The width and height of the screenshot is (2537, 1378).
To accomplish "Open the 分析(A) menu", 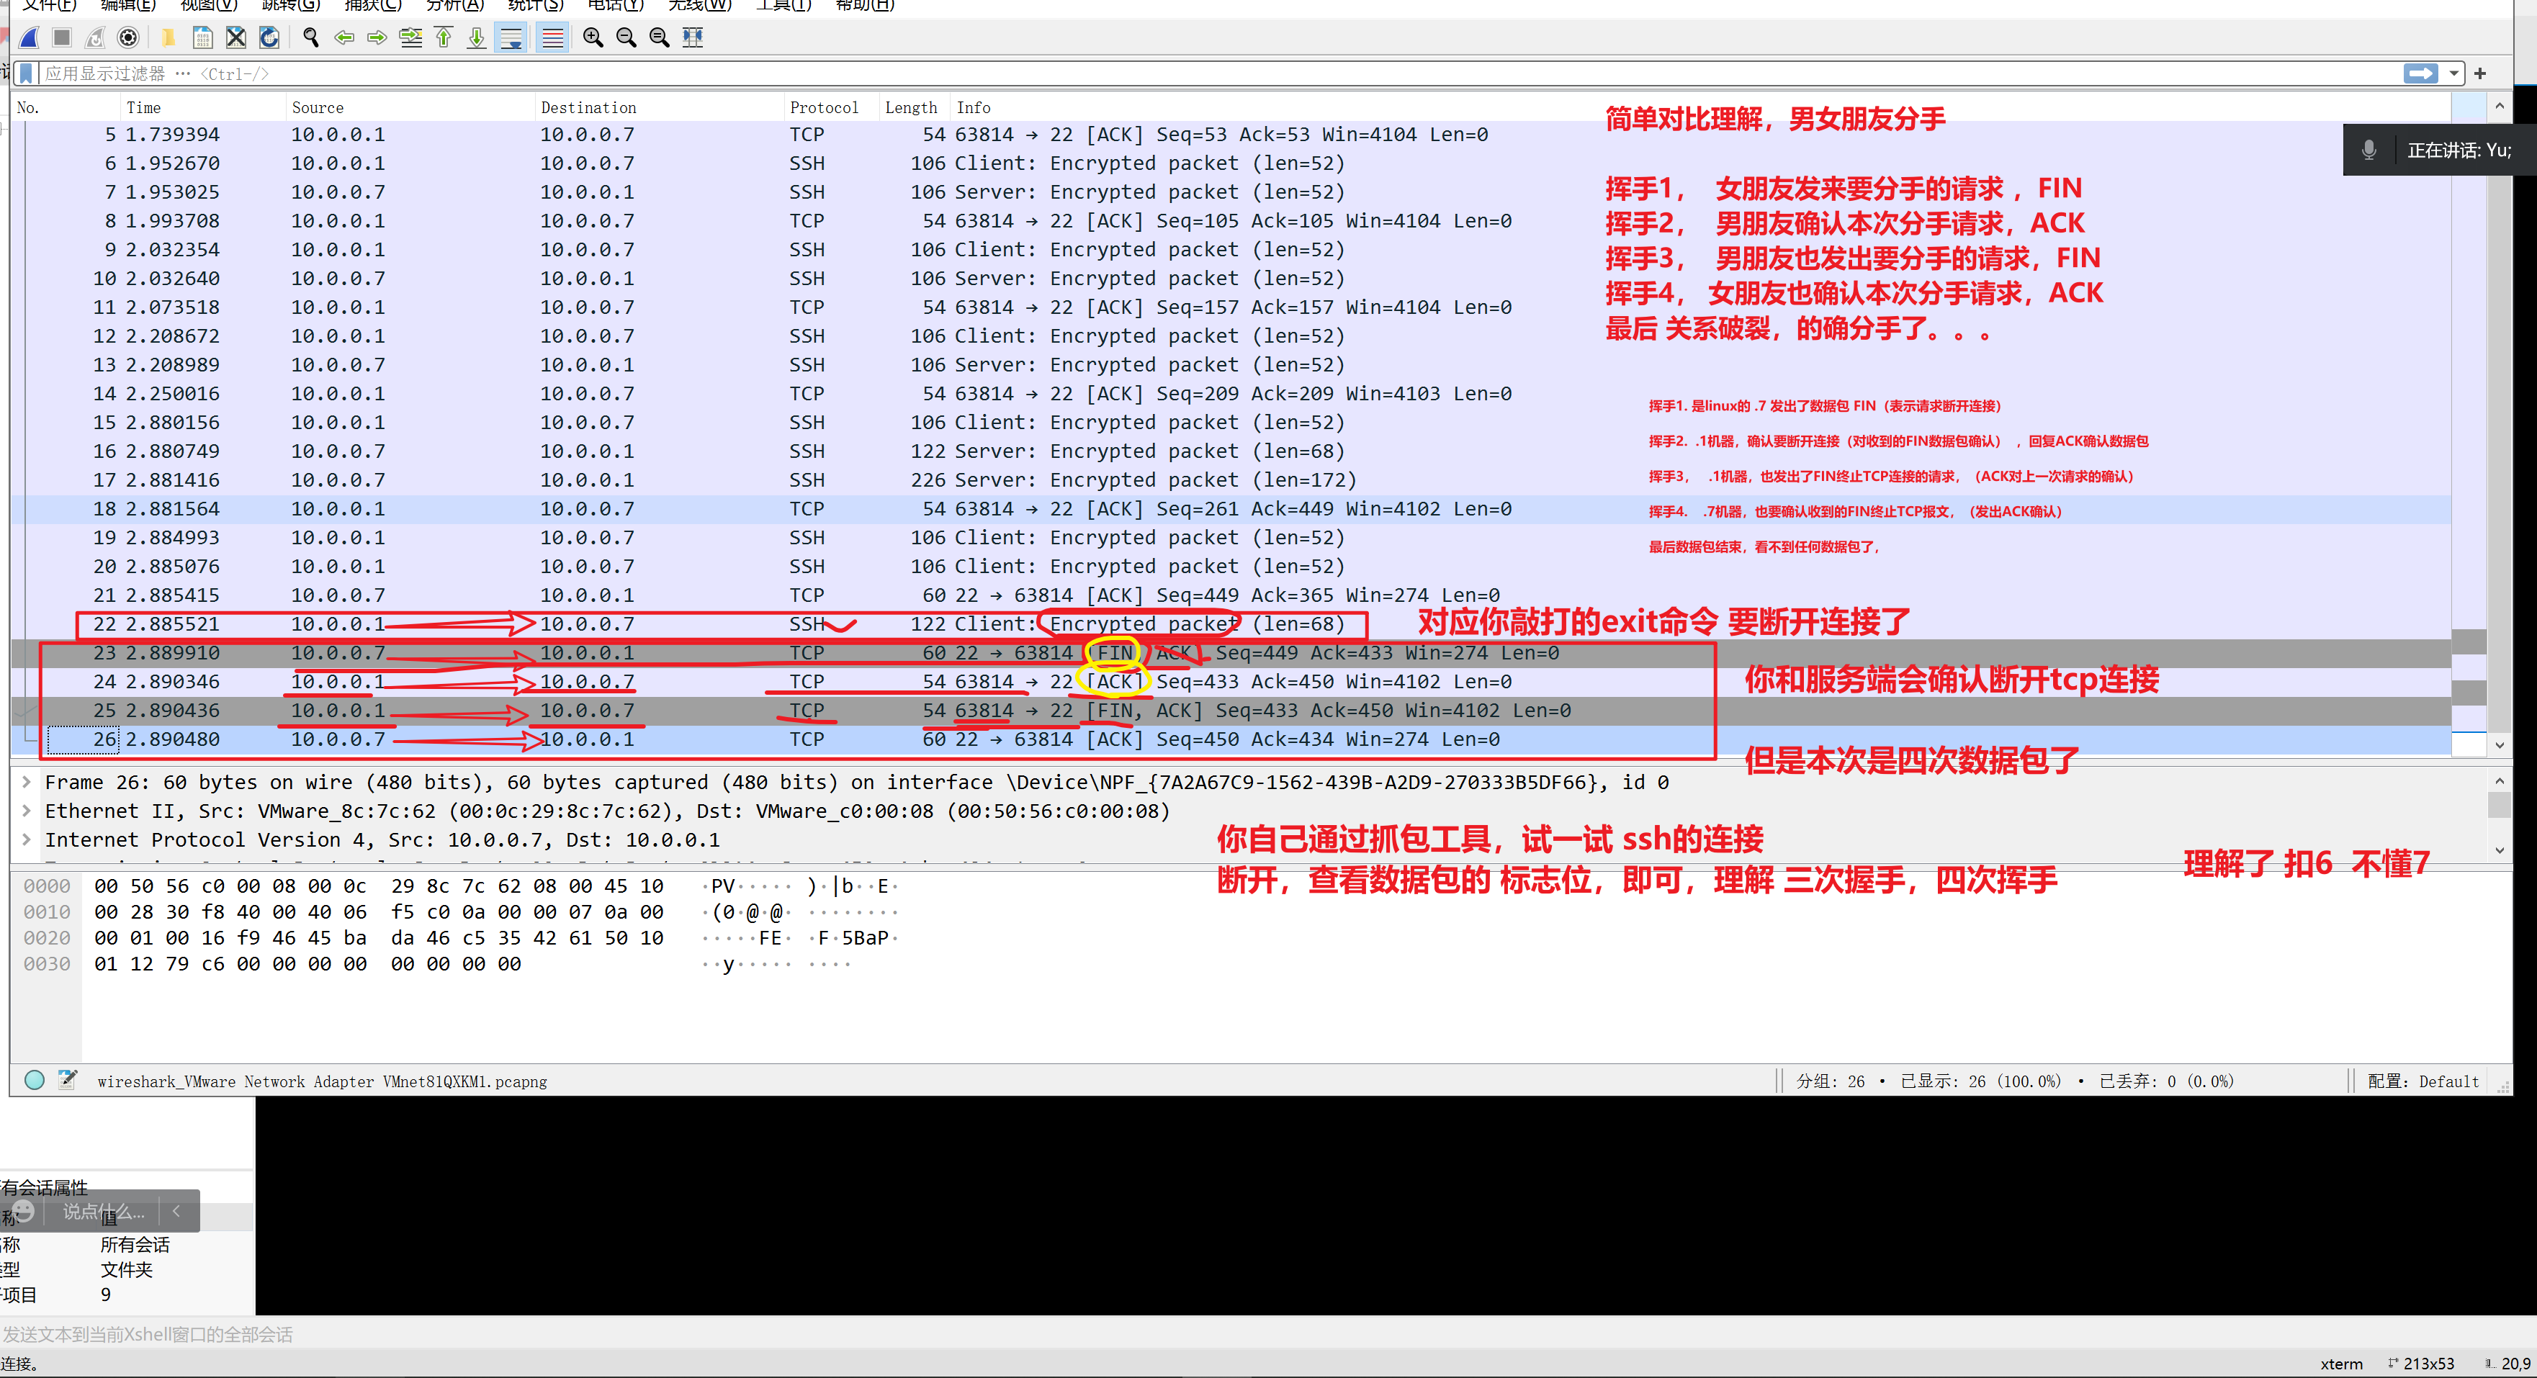I will tap(454, 5).
